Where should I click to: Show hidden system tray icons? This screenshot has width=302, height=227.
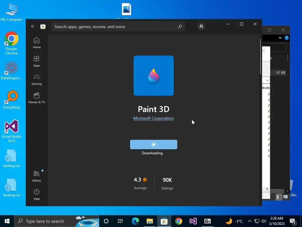pyautogui.click(x=250, y=221)
